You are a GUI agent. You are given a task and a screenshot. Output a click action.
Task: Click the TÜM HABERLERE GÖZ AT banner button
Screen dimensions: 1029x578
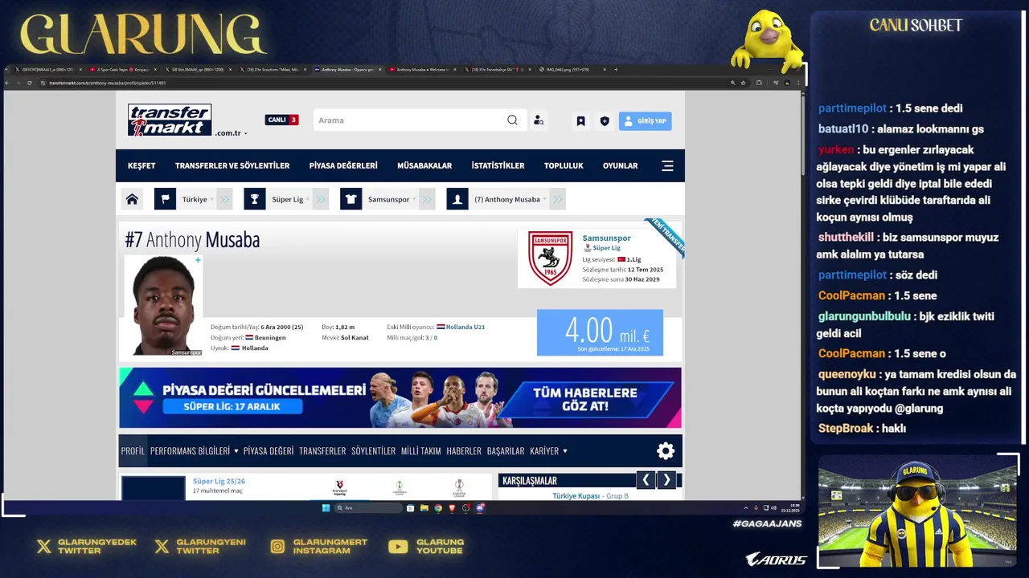[584, 398]
